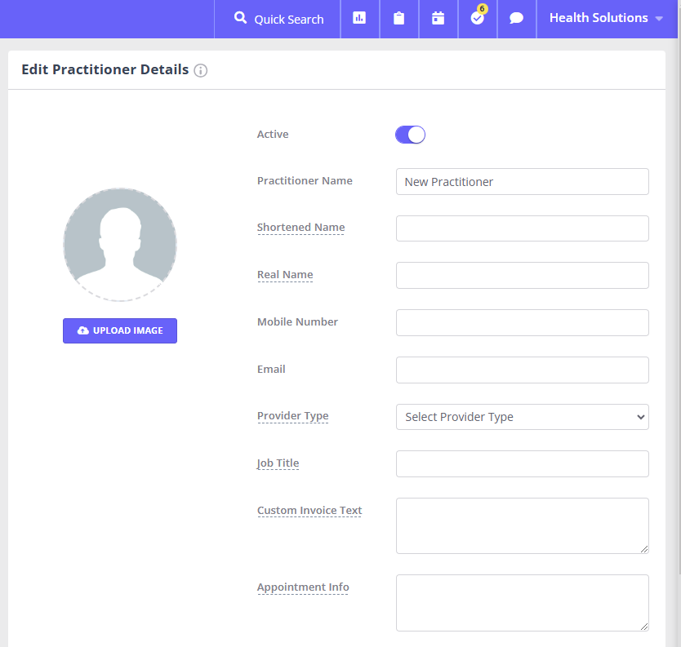This screenshot has width=681, height=647.
Task: Open the reports bar-chart icon
Action: pos(359,18)
